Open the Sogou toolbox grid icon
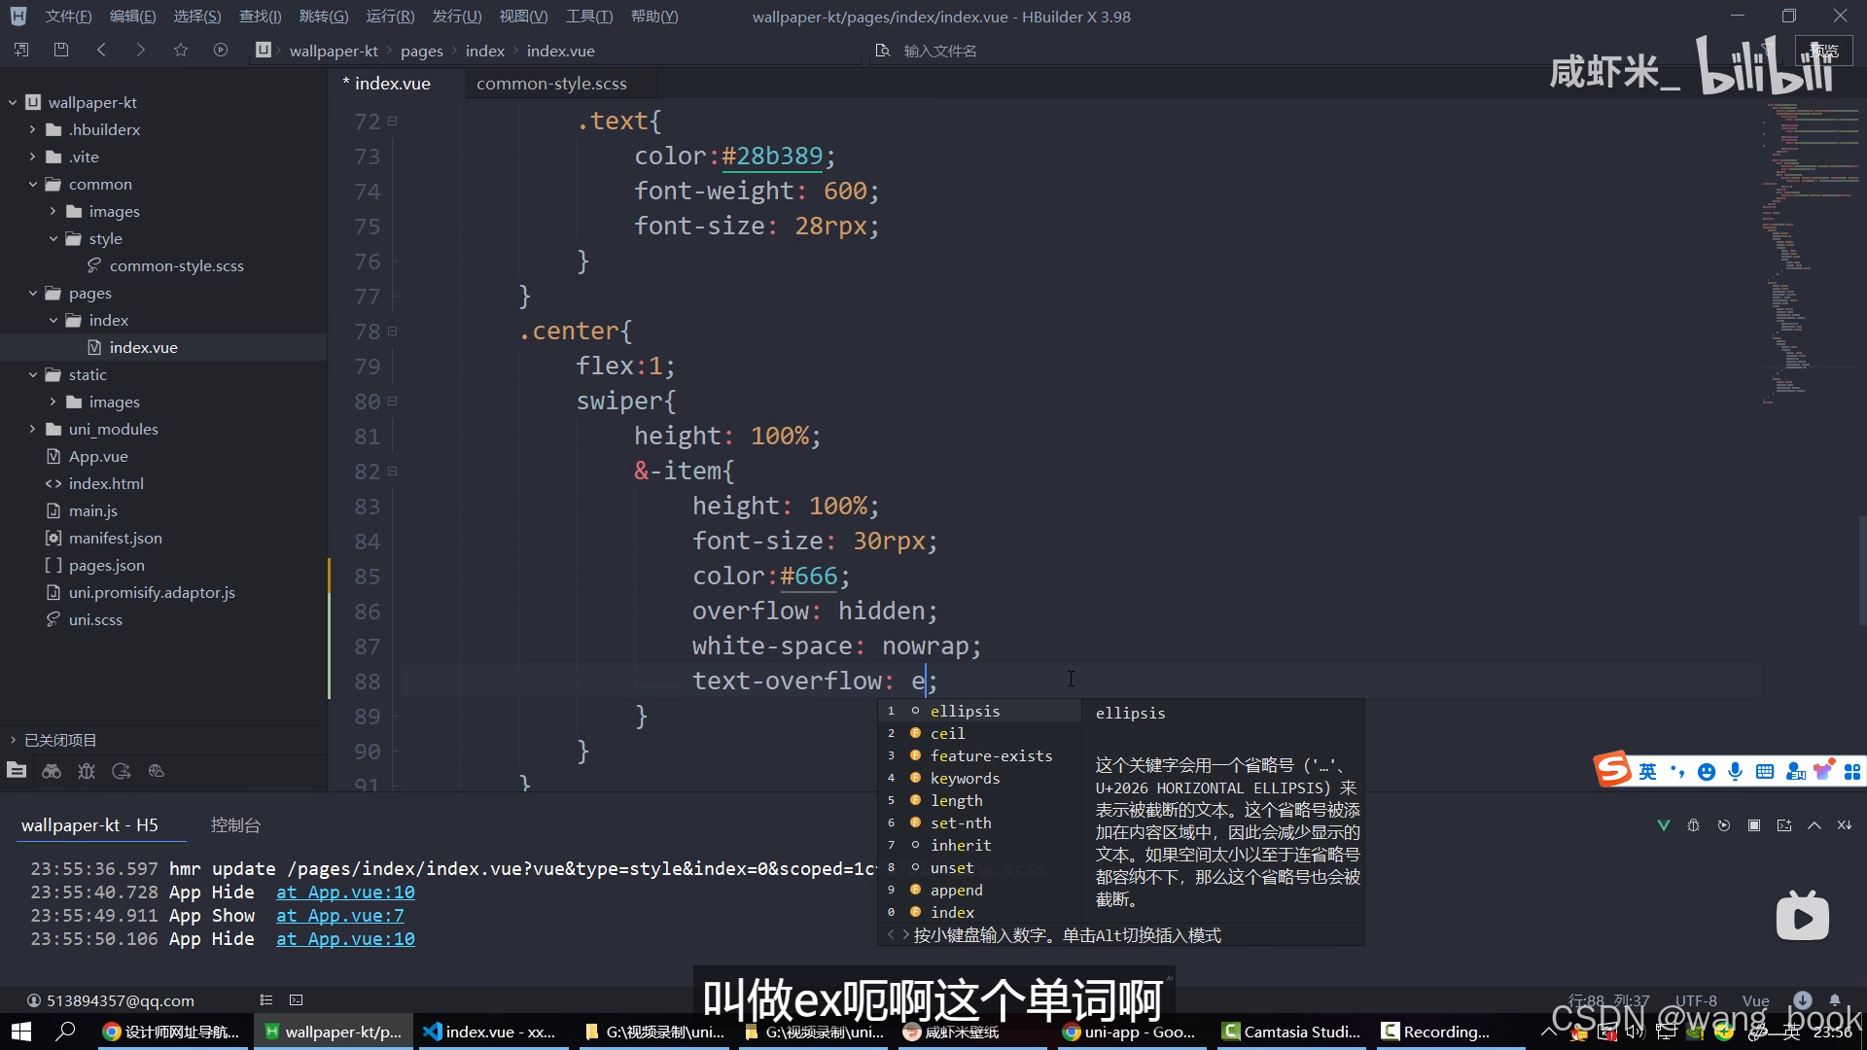This screenshot has width=1867, height=1050. point(1852,772)
